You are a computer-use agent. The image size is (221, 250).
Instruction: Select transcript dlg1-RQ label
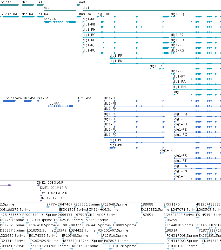(x=177, y=14)
